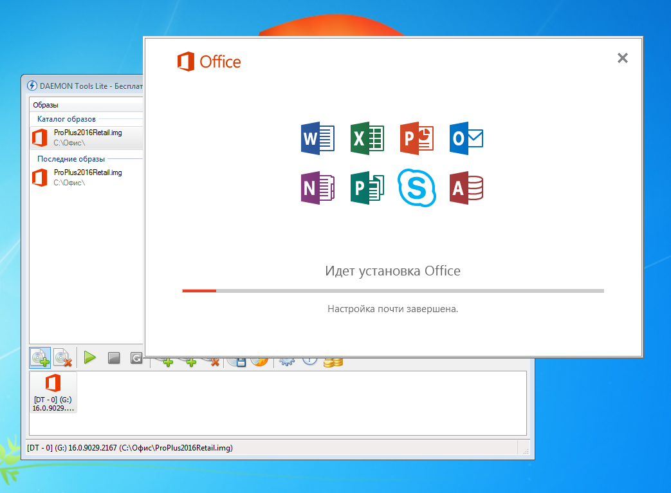671x493 pixels.
Task: Click the green Excel icon
Action: (x=367, y=138)
